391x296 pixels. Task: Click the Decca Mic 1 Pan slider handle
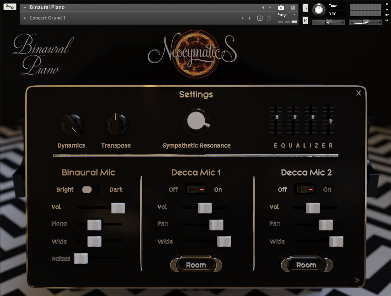(x=216, y=225)
